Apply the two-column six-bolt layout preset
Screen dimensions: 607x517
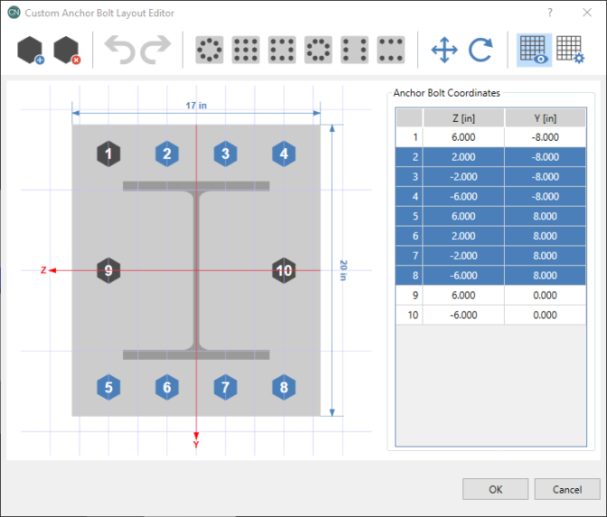click(354, 51)
